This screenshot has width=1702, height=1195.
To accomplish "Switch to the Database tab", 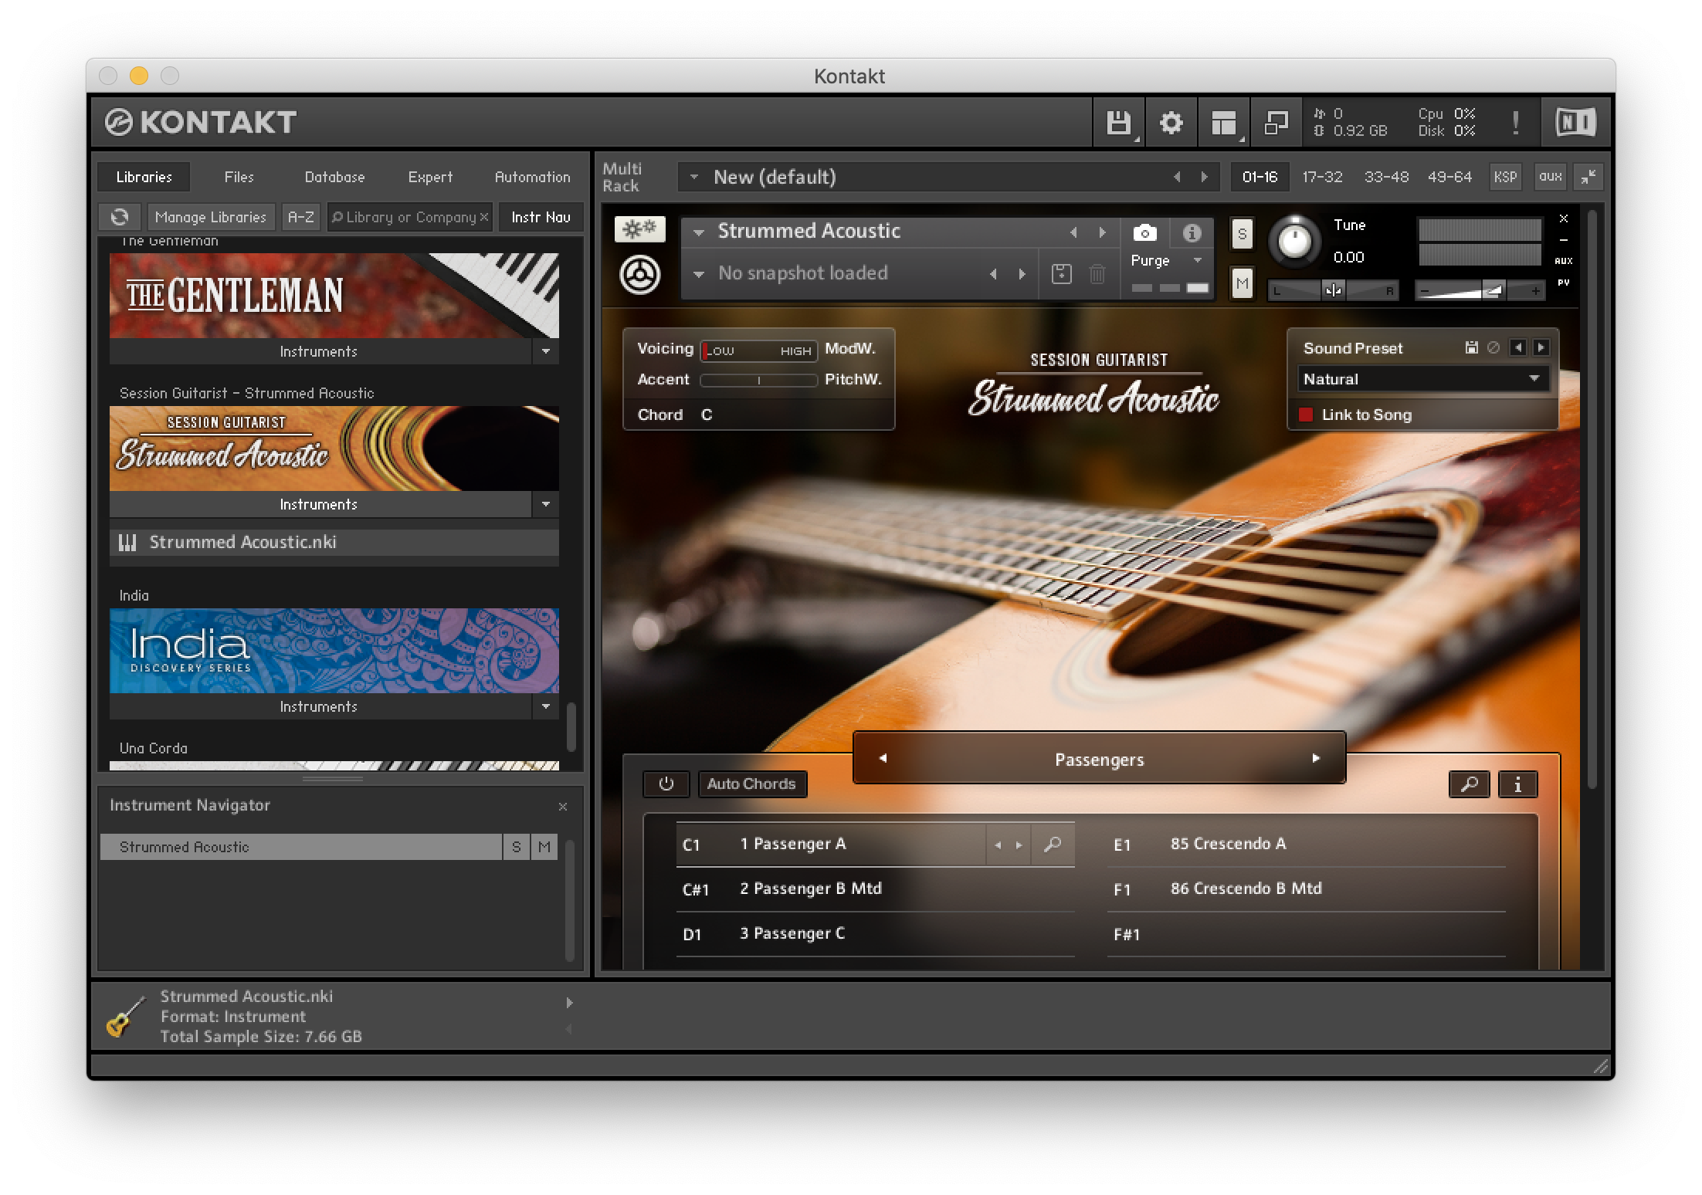I will 334,177.
